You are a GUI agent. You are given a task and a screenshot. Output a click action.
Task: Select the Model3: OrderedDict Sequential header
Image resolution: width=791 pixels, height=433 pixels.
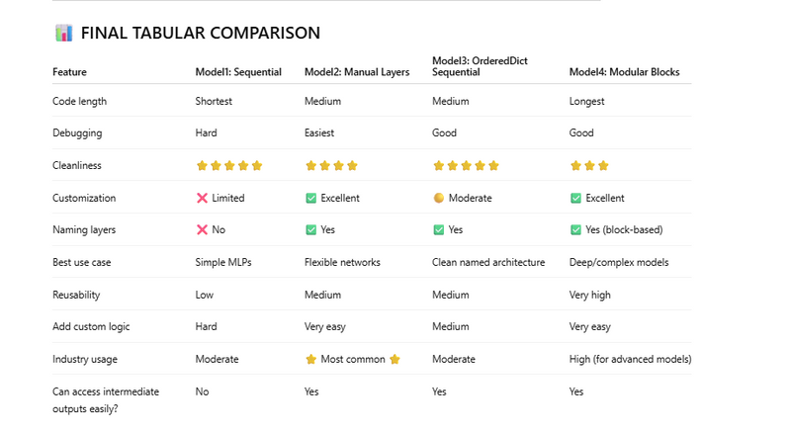coord(480,66)
